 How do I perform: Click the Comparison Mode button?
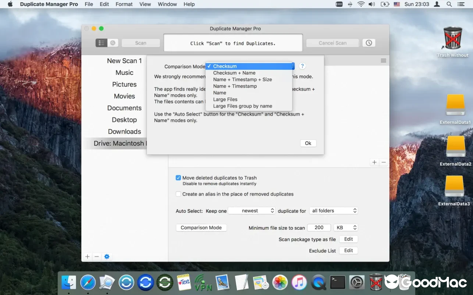click(201, 228)
